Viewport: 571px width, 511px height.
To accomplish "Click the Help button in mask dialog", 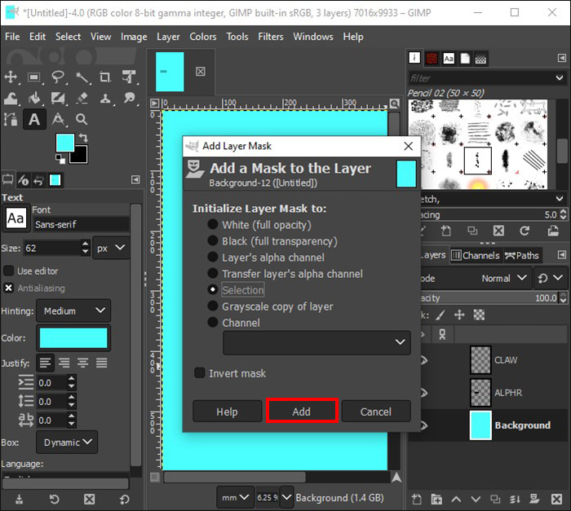I will click(x=227, y=412).
